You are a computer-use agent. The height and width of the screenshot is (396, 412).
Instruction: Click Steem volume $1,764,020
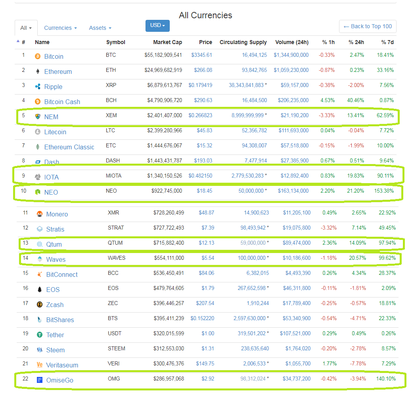point(298,348)
